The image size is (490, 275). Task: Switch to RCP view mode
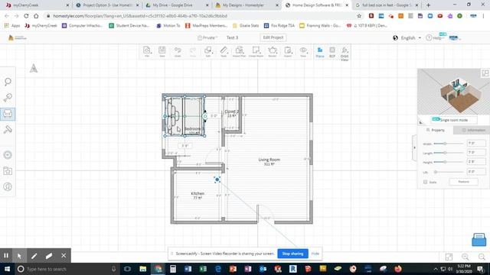pyautogui.click(x=332, y=52)
